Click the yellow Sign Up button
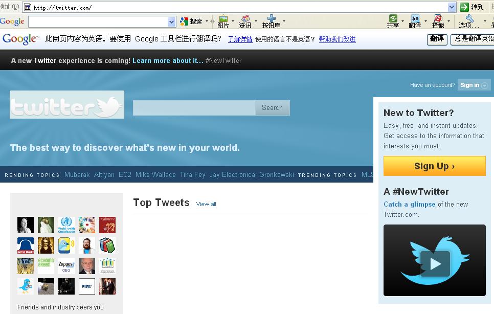This screenshot has height=314, width=494. [434, 166]
